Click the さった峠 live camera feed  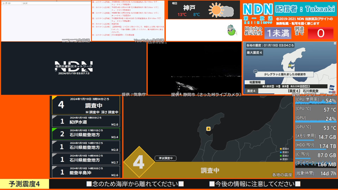coord(194,68)
